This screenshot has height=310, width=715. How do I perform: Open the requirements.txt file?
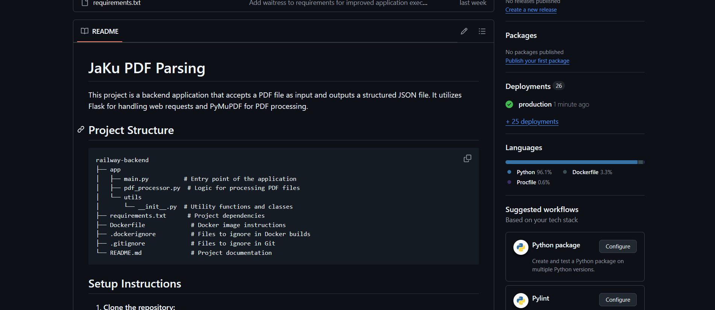click(117, 3)
